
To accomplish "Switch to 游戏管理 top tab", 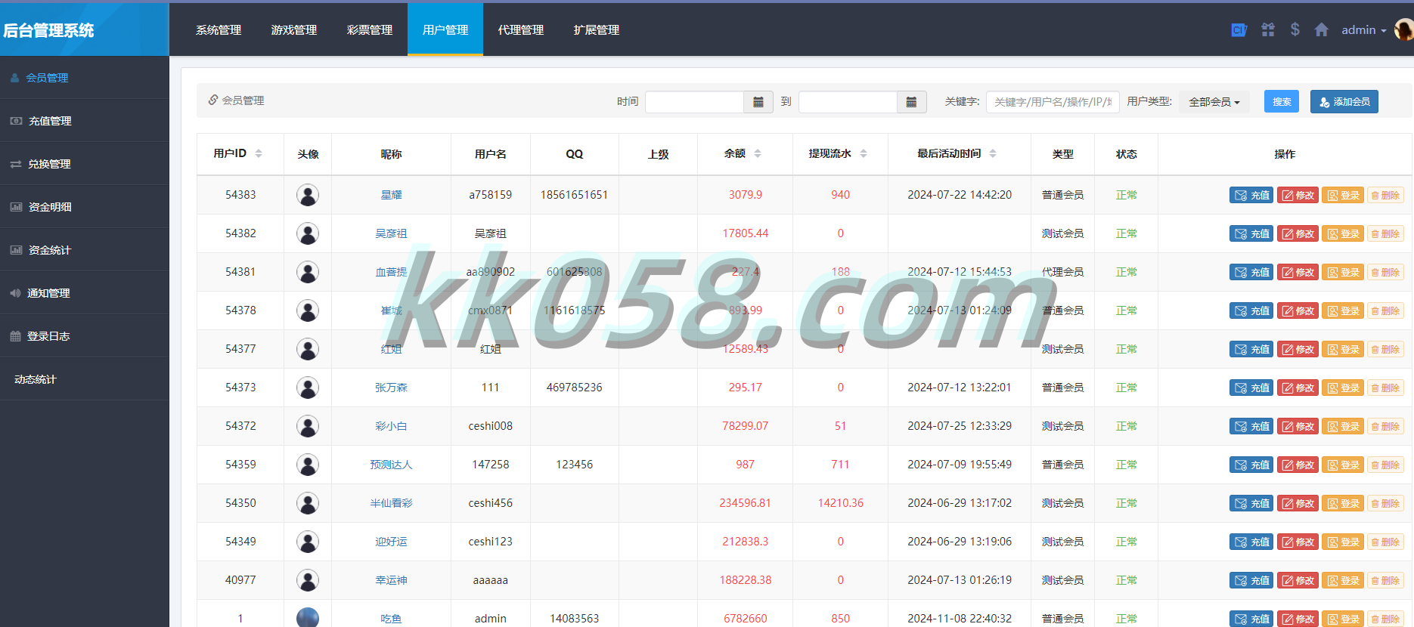I will [294, 29].
